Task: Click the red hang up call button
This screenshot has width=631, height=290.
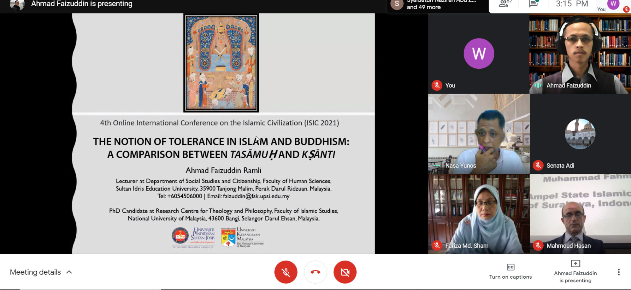Action: (x=315, y=272)
